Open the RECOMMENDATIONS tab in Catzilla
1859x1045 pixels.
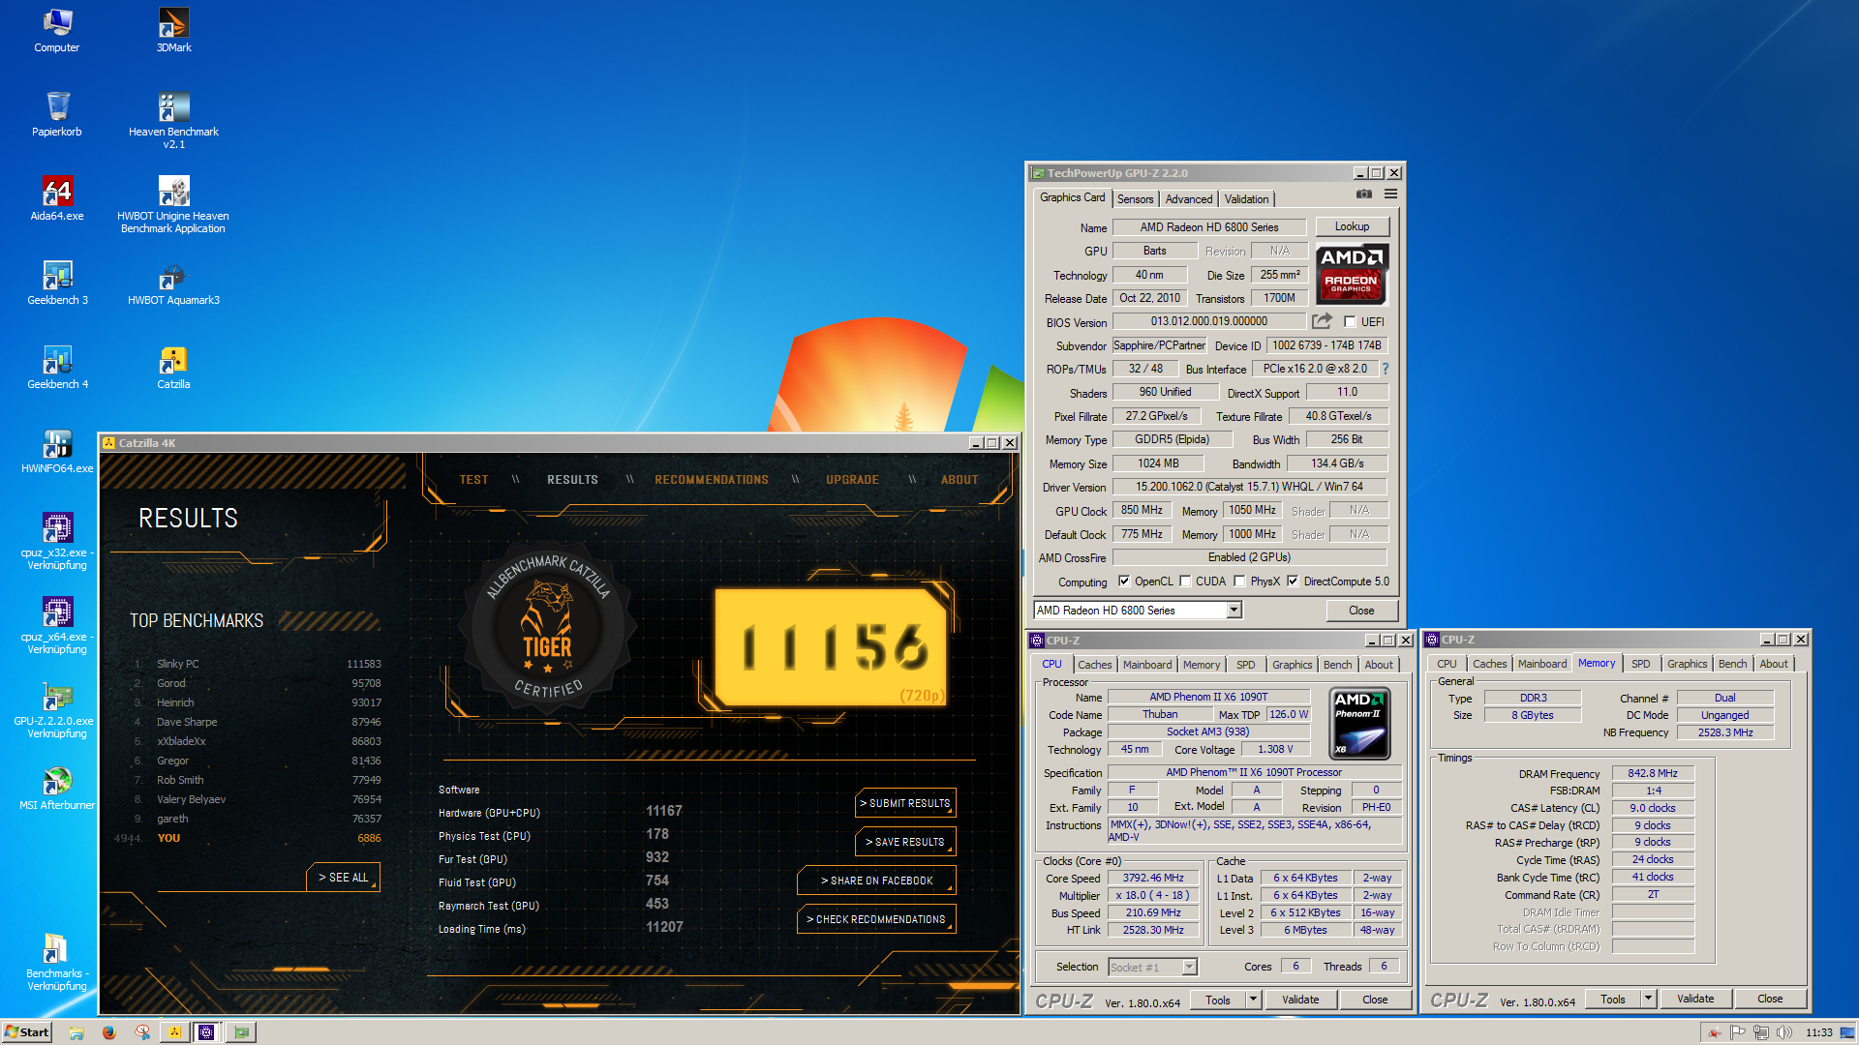coord(712,480)
